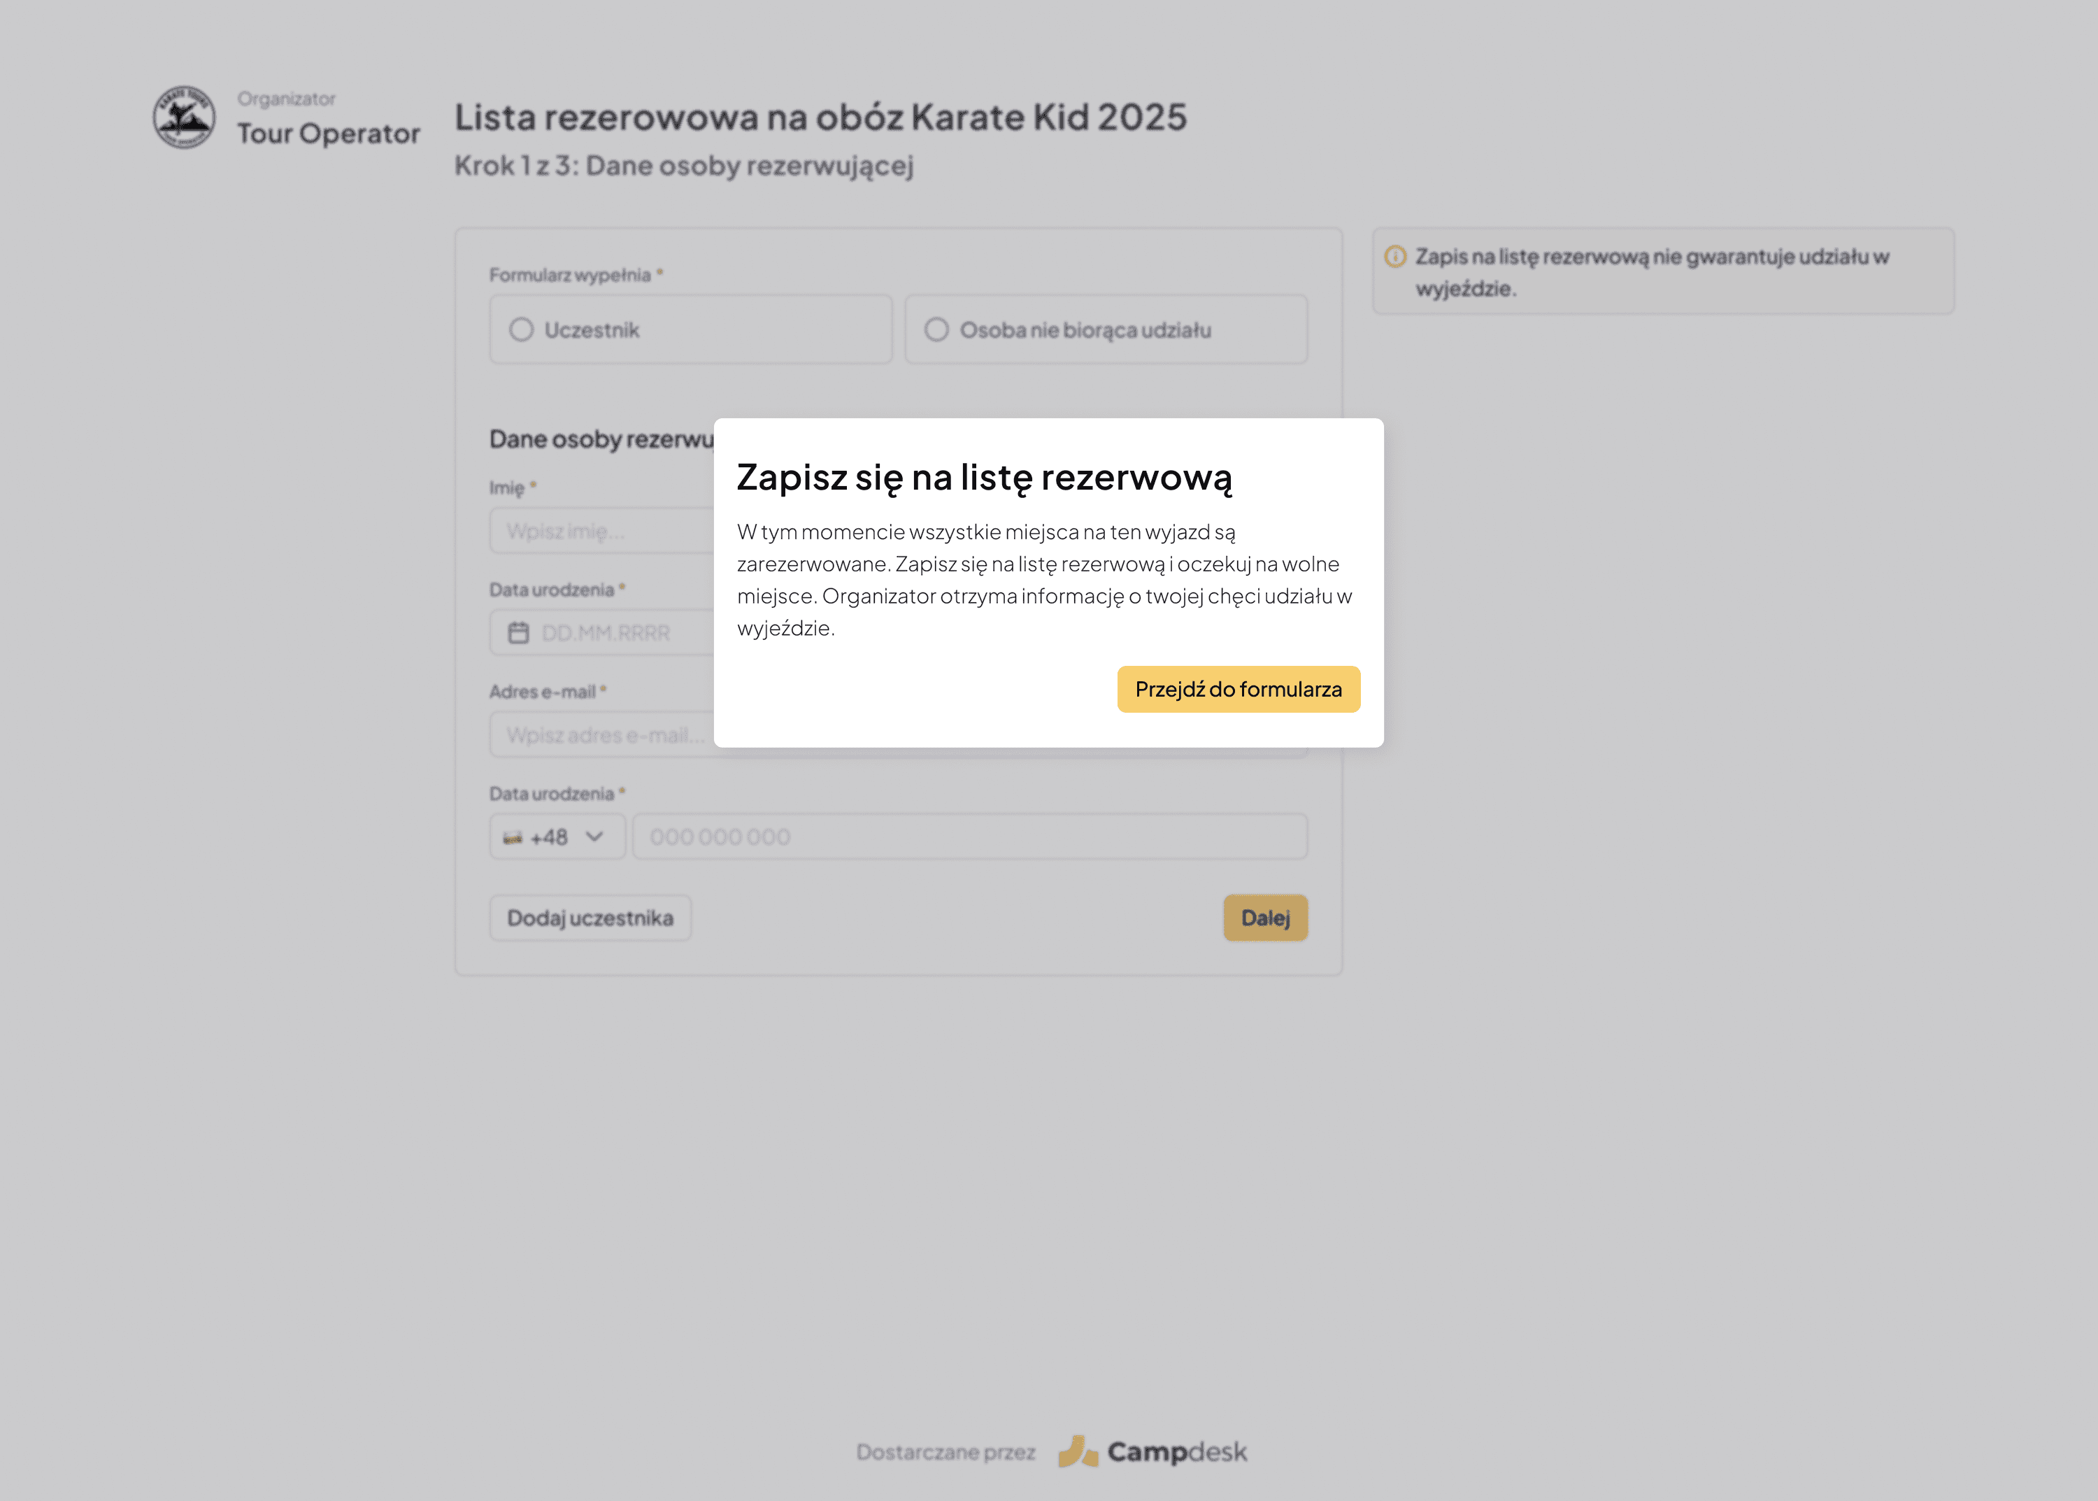Click the Campdesk brand text link

[x=1176, y=1452]
